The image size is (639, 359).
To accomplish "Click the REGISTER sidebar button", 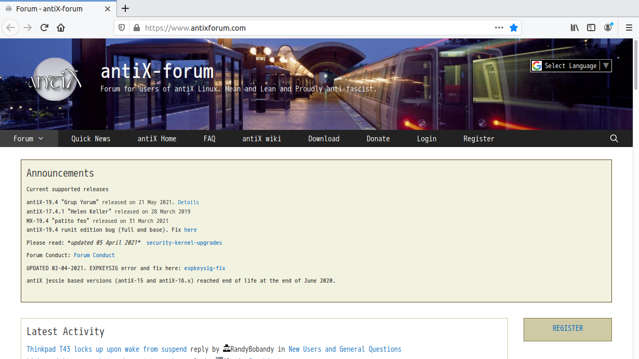I will click(x=568, y=329).
